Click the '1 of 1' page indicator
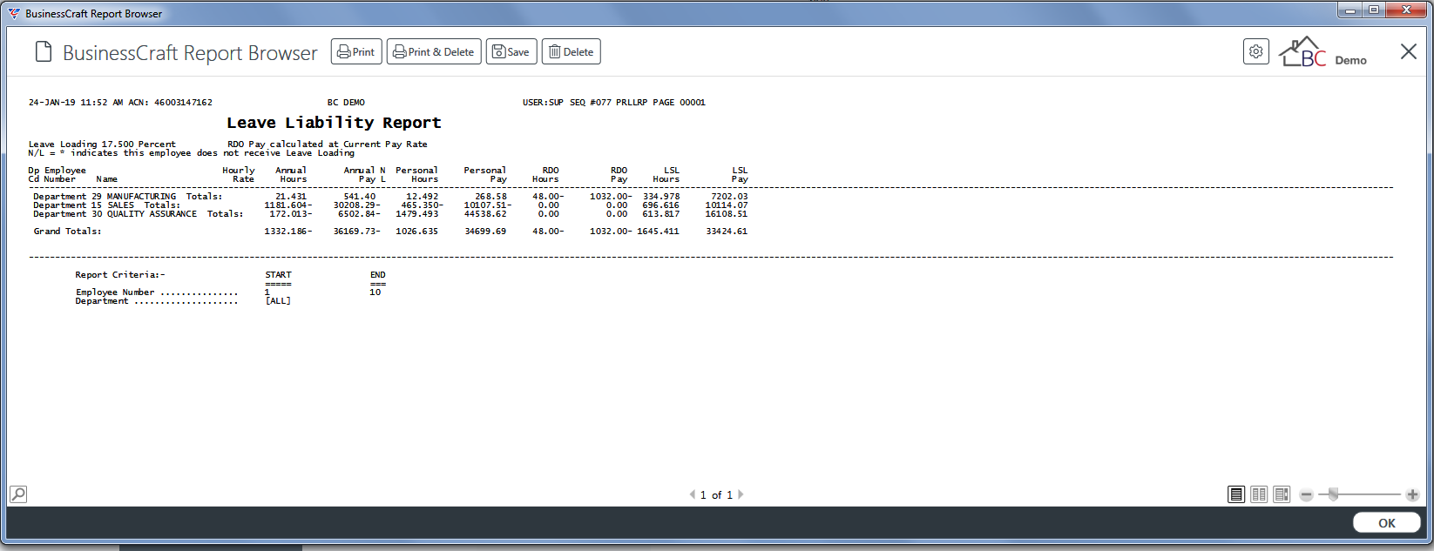Viewport: 1434px width, 551px height. (x=716, y=495)
